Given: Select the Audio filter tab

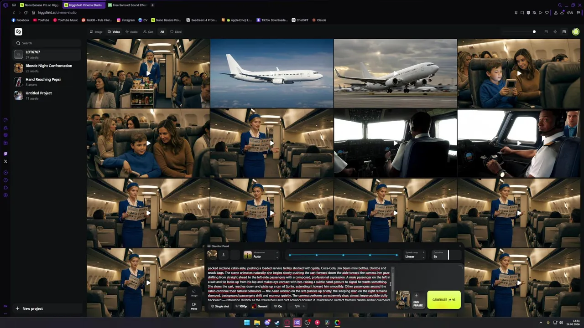Looking at the screenshot, I should pos(131,32).
